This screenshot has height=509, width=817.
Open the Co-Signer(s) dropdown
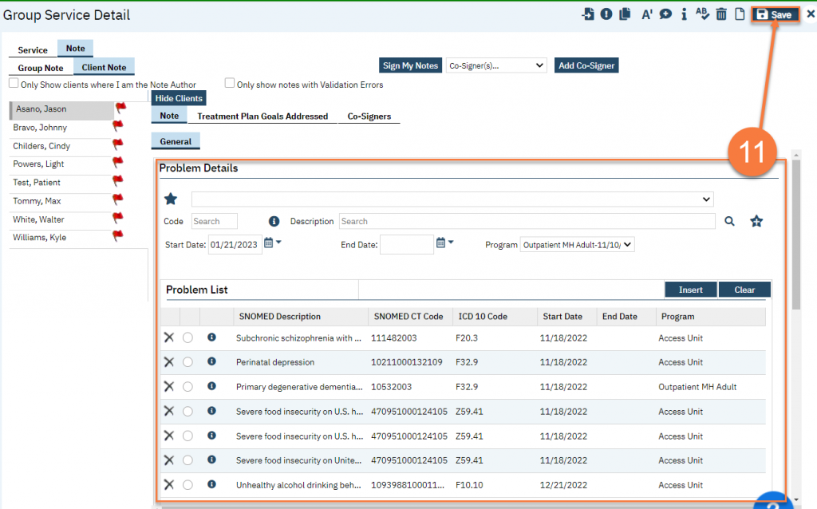[x=495, y=65]
